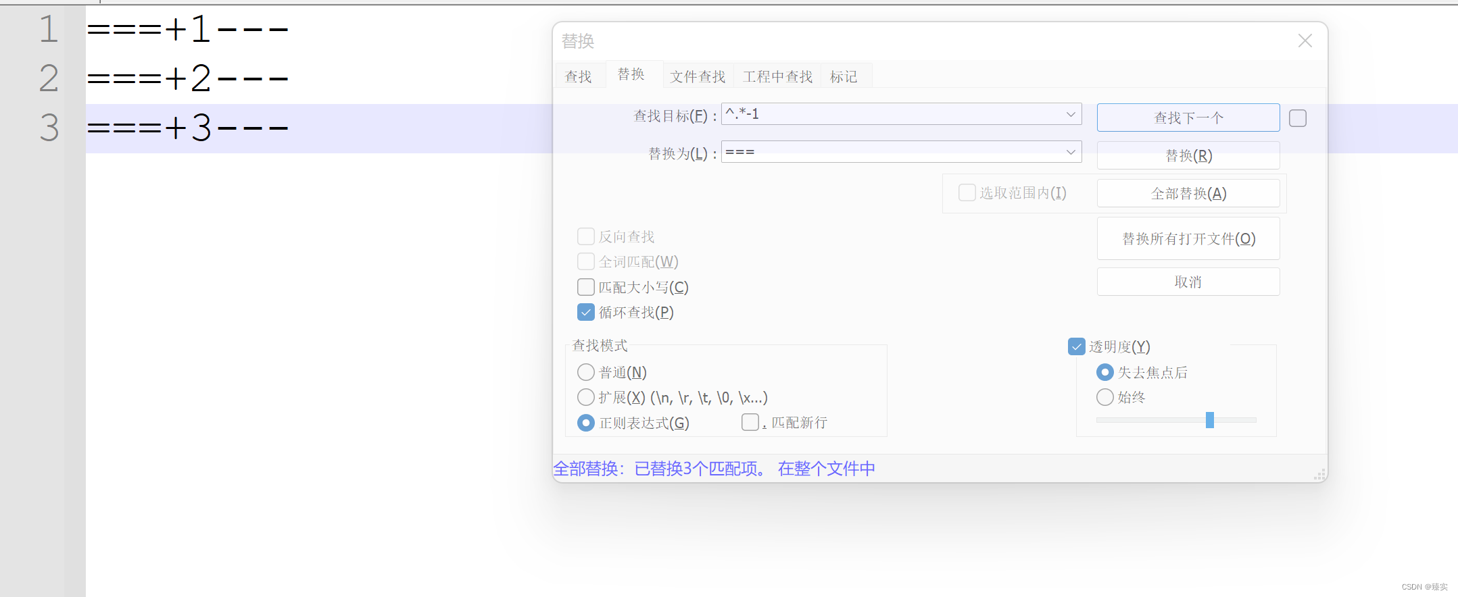Click line number 1 in the gutter
Screen dimensions: 1458x597
49,29
